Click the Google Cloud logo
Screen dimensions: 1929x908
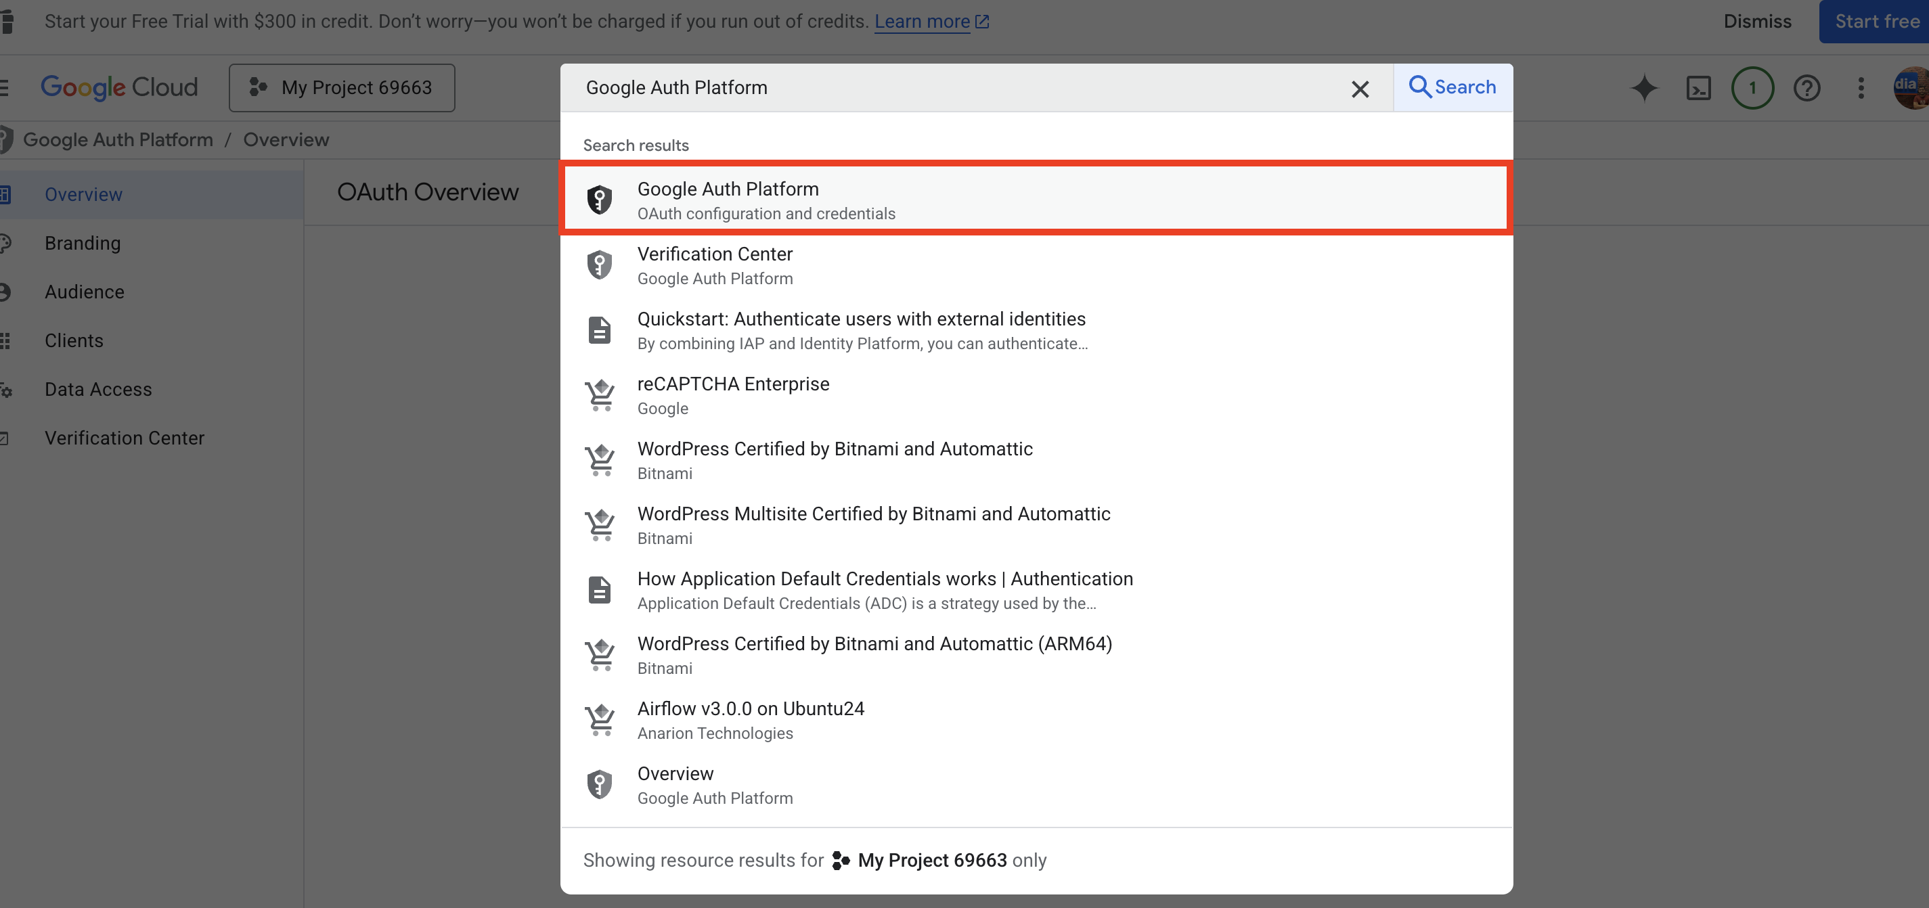pos(119,87)
